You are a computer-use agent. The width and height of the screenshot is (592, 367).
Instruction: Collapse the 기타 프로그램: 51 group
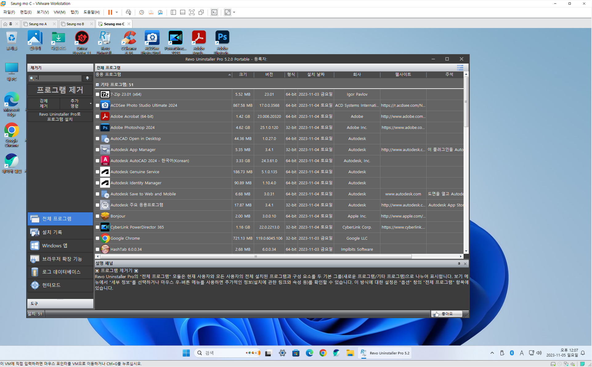(97, 85)
